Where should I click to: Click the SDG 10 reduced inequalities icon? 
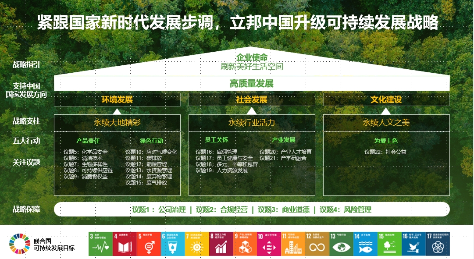tap(269, 244)
